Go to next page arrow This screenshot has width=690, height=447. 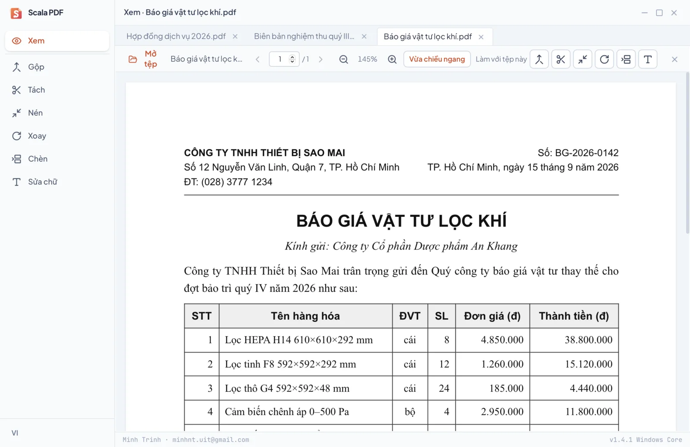[x=320, y=59]
